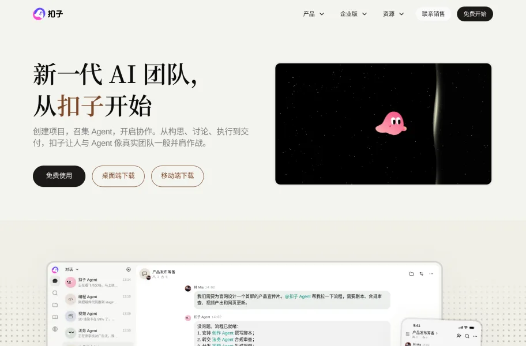Click 林 Mia's avatar in the chat
The image size is (526, 346).
pyautogui.click(x=188, y=288)
